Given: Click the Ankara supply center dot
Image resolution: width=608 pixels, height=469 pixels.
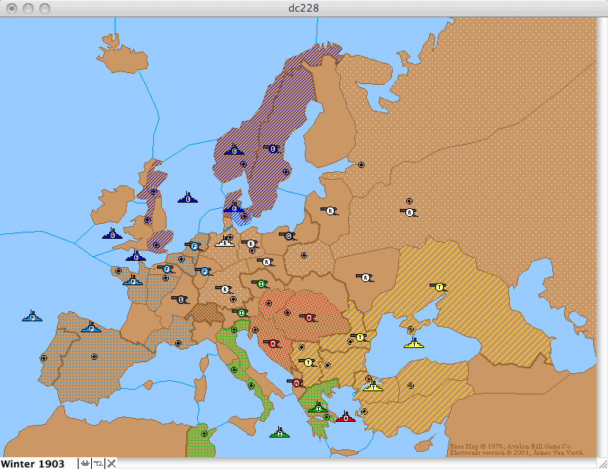Looking at the screenshot, I should 411,386.
